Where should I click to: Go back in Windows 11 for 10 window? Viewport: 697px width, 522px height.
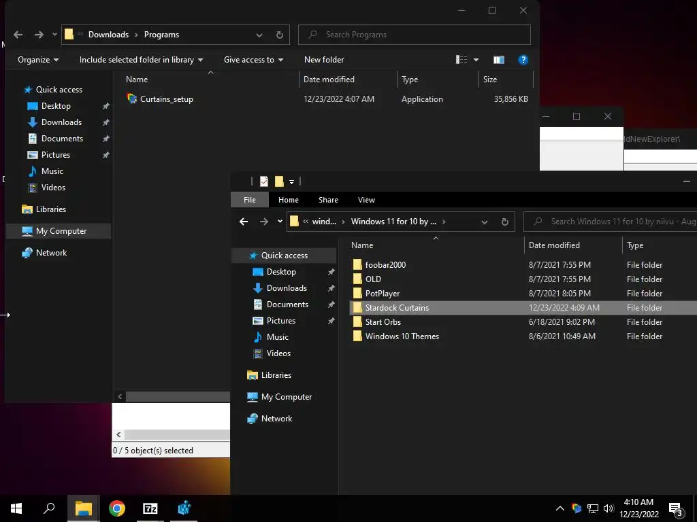click(x=244, y=222)
